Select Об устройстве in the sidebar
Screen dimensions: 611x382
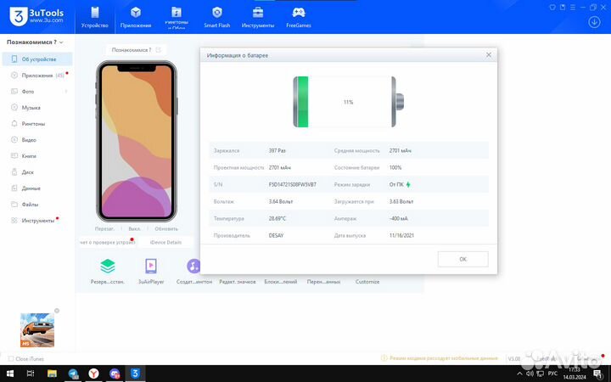tap(37, 59)
